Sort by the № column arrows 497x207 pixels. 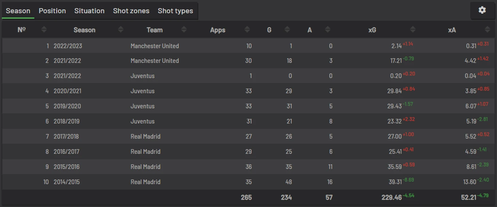tap(44, 30)
